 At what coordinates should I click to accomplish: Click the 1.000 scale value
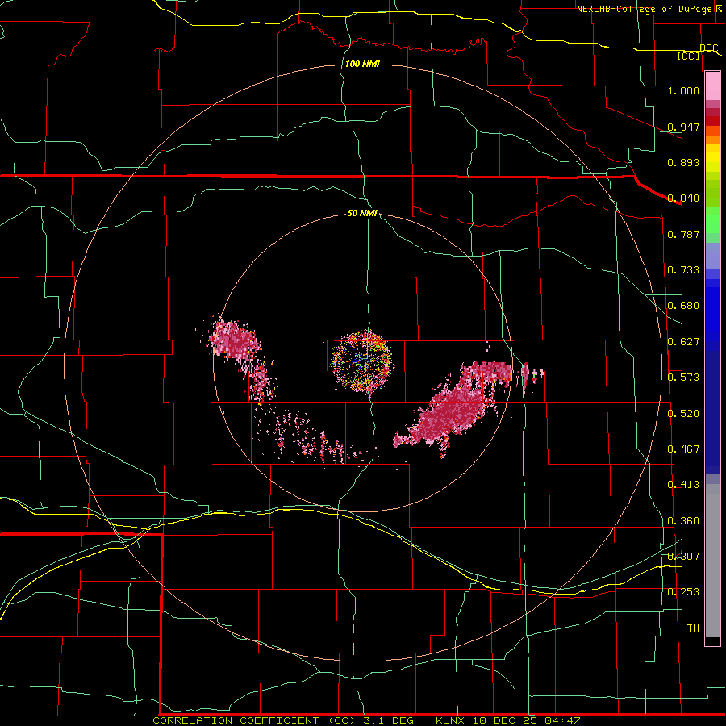683,90
